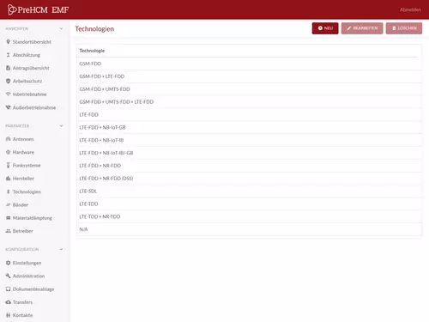Select the N/A row
429x322 pixels.
pyautogui.click(x=249, y=229)
